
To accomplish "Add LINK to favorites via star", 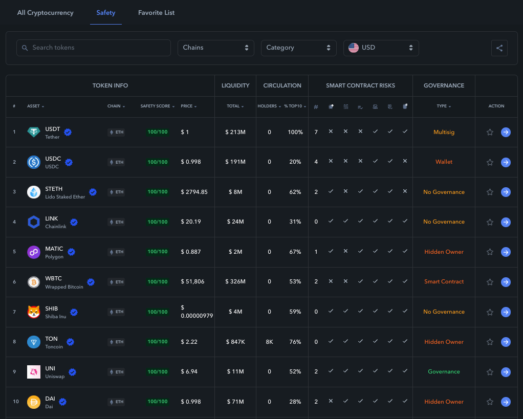I will 490,222.
